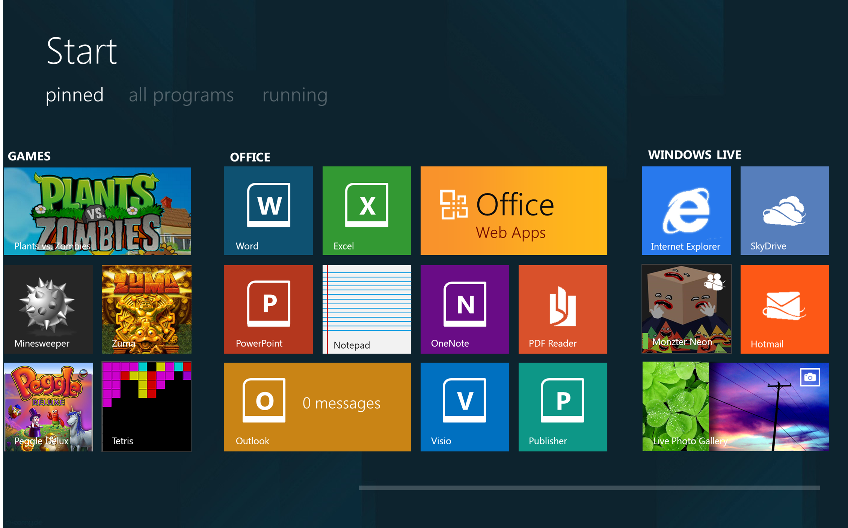Switch to the all programs tab
Viewport: 848px width, 528px height.
click(x=181, y=95)
